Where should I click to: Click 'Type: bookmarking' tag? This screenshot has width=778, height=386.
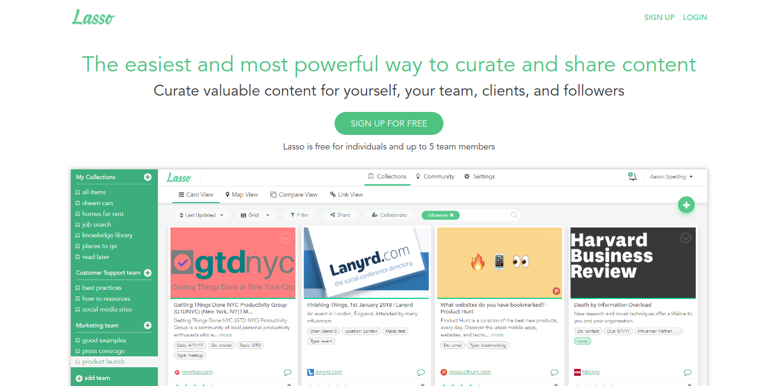click(488, 345)
